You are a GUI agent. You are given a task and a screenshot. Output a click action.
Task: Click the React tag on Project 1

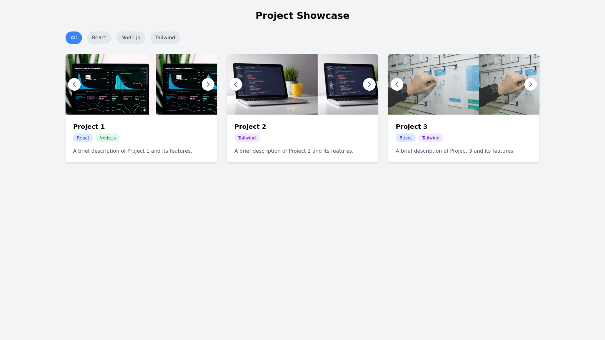[x=83, y=138]
